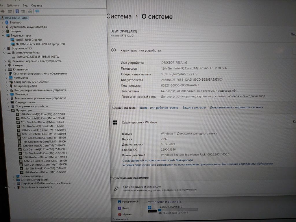This screenshot has height=222, width=296.
Task: Click the key icon for product activation
Action: (x=116, y=188)
